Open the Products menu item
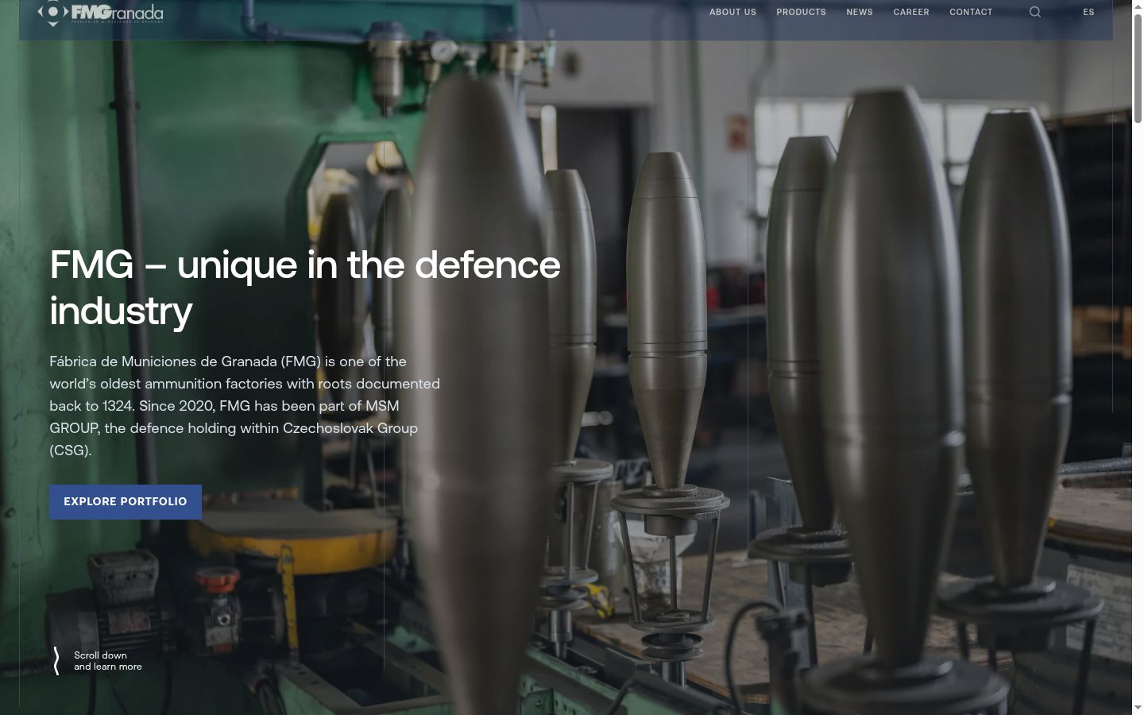The height and width of the screenshot is (715, 1144). click(x=801, y=12)
